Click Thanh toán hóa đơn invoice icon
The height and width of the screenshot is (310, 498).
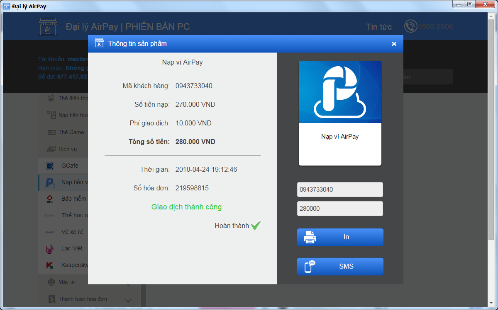[x=51, y=299]
